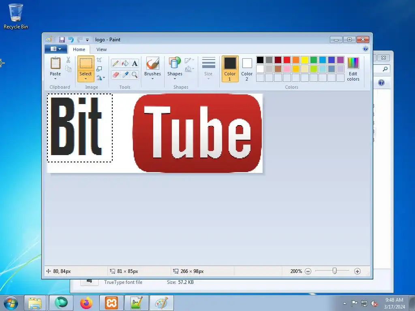
Task: Click the search box in background window
Action: pos(381,69)
